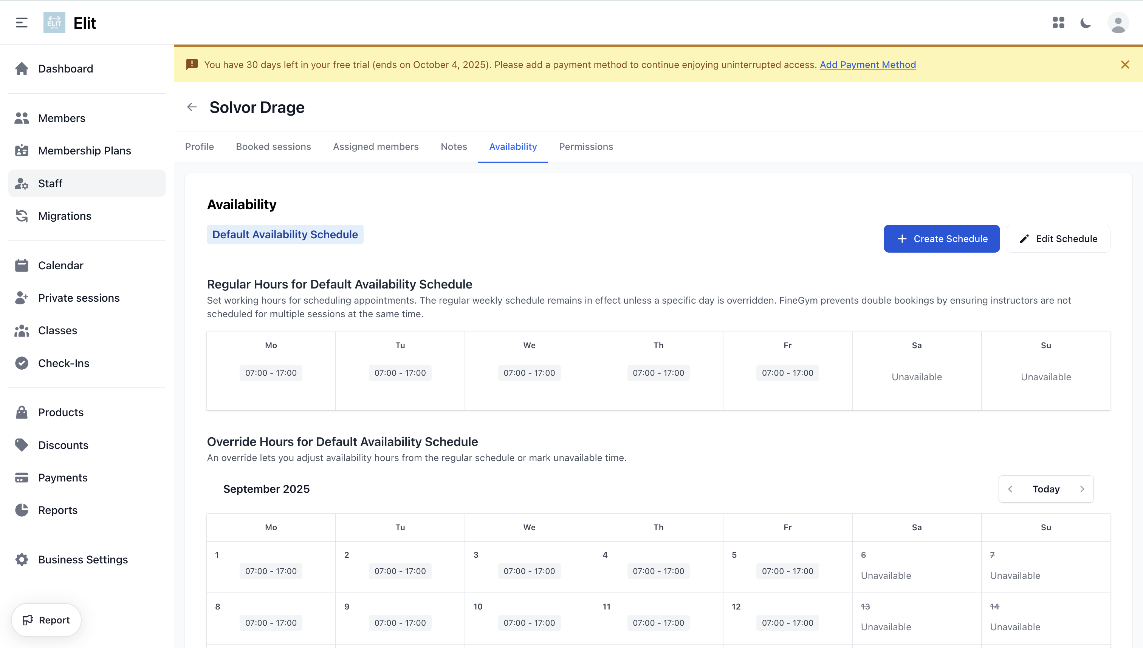Switch to Booked sessions tab
Viewport: 1143px width, 648px height.
coord(274,147)
